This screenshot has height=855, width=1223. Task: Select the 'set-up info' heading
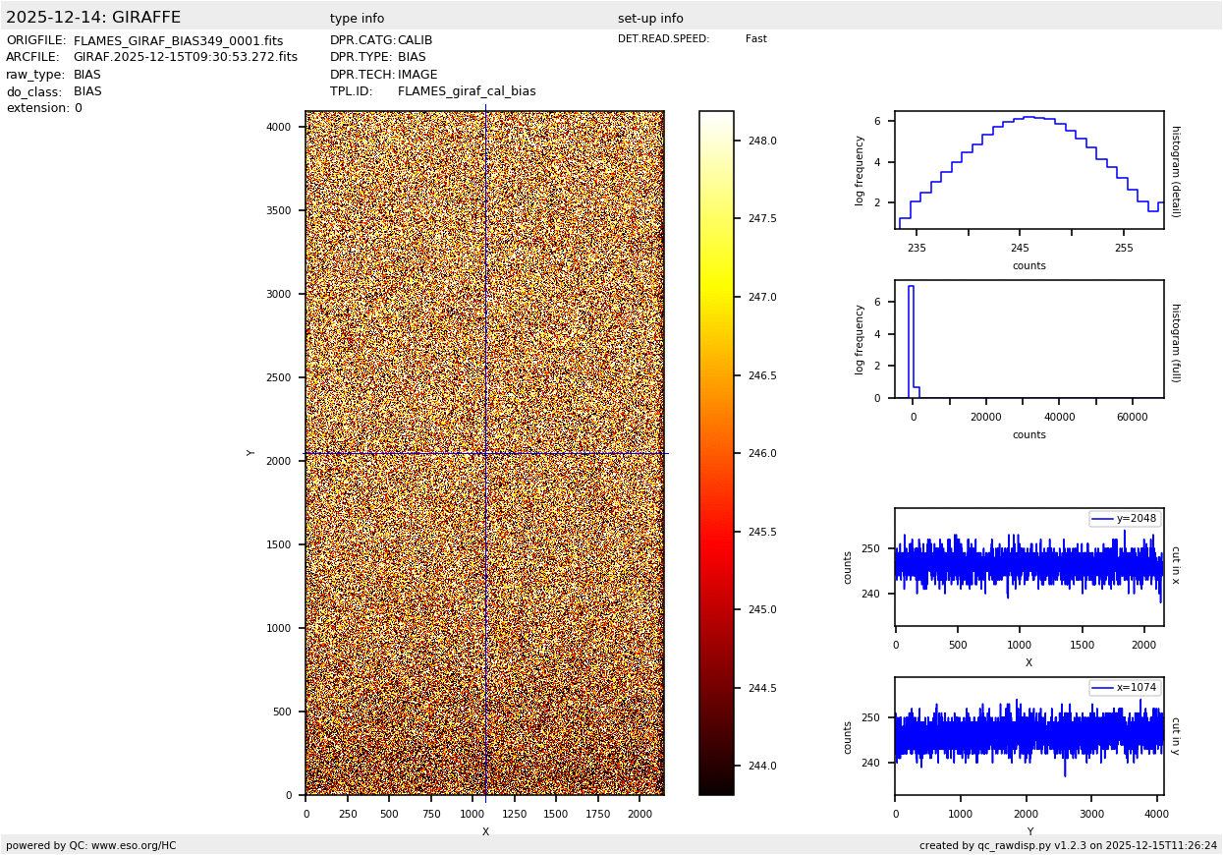point(650,19)
